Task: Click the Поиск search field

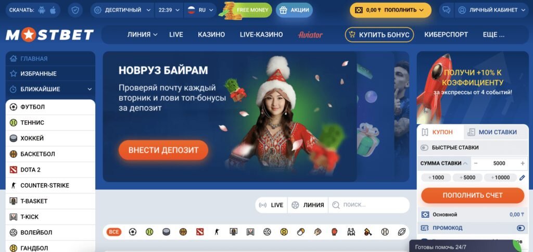Action: pyautogui.click(x=369, y=205)
